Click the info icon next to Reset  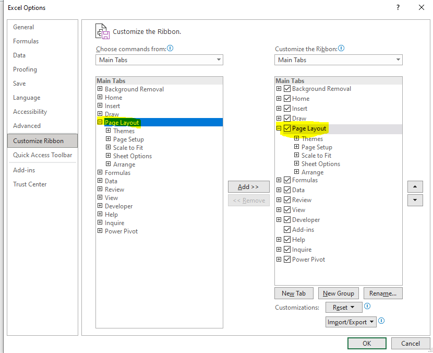point(367,307)
